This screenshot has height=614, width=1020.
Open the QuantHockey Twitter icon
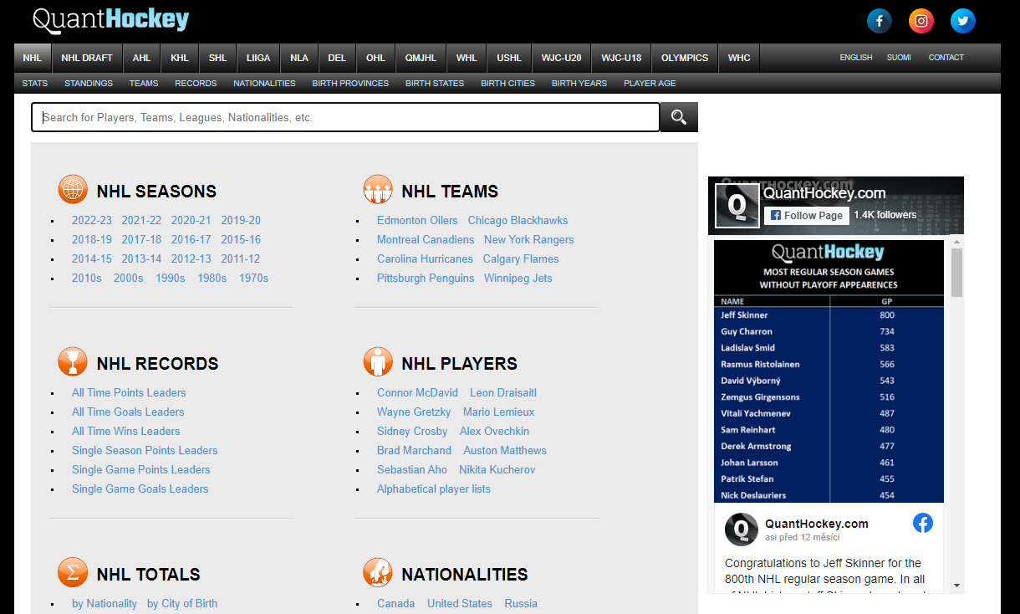pos(963,21)
